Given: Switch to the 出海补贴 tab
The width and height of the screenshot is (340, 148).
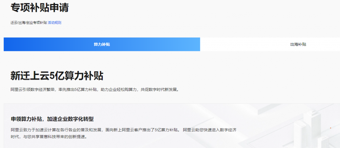Looking at the screenshot, I should (298, 44).
